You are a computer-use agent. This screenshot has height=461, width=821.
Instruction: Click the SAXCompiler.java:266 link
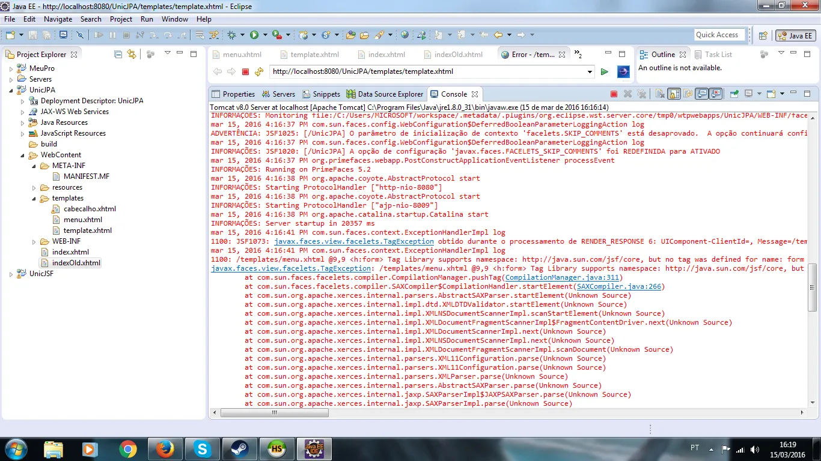[x=618, y=287]
